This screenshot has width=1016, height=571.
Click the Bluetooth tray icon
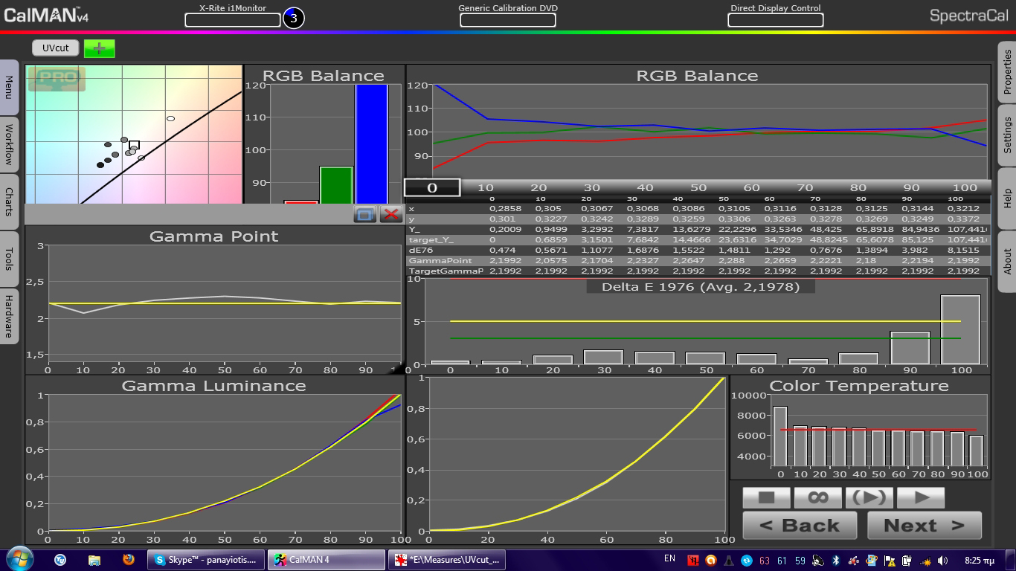[x=835, y=560]
